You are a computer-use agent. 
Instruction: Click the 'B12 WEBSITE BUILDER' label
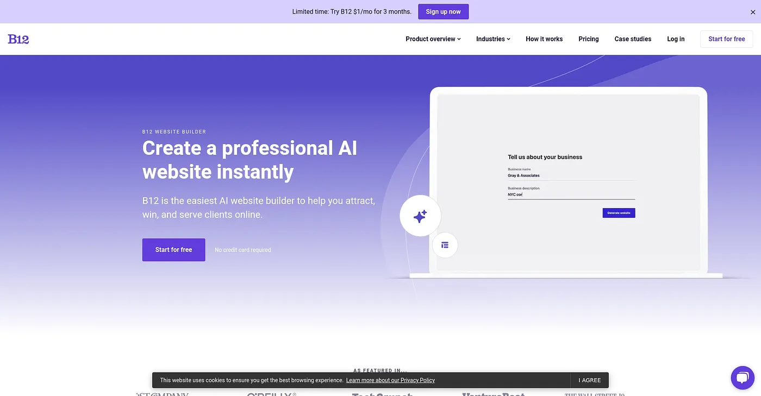click(x=174, y=132)
